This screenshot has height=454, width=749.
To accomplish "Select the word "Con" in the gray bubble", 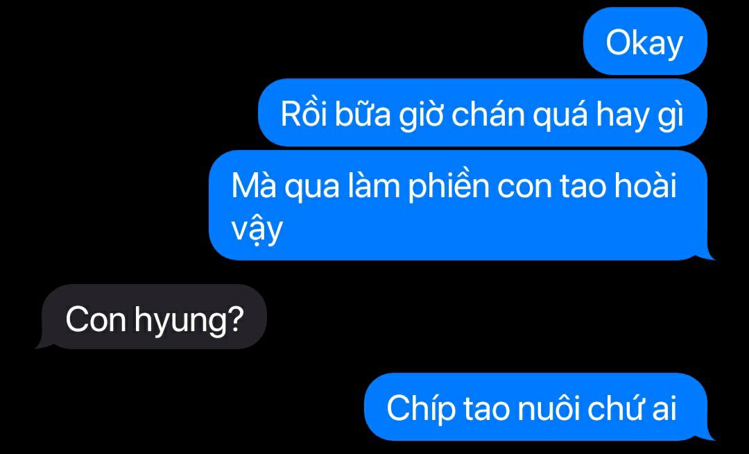I will pyautogui.click(x=96, y=320).
